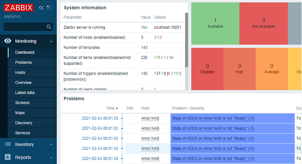Screen dimensions: 302x164
Task: Collapse the Monitoring menu chevron
Action: pos(51,41)
